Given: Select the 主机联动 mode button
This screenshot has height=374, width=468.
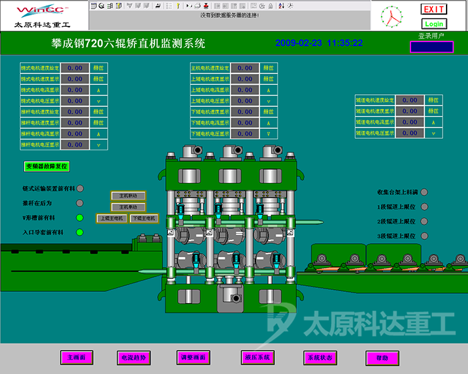Looking at the screenshot, I should (x=128, y=196).
